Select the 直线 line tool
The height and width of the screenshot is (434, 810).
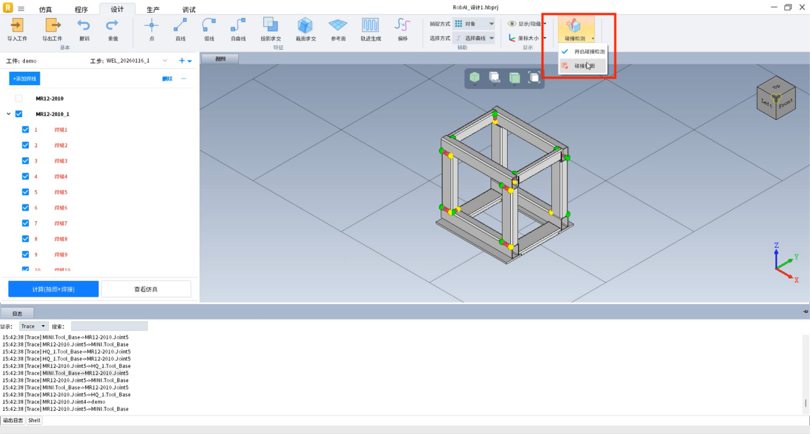[181, 26]
